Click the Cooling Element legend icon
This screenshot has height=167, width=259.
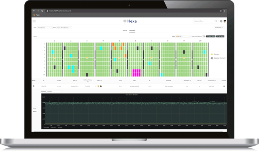[x=212, y=58]
